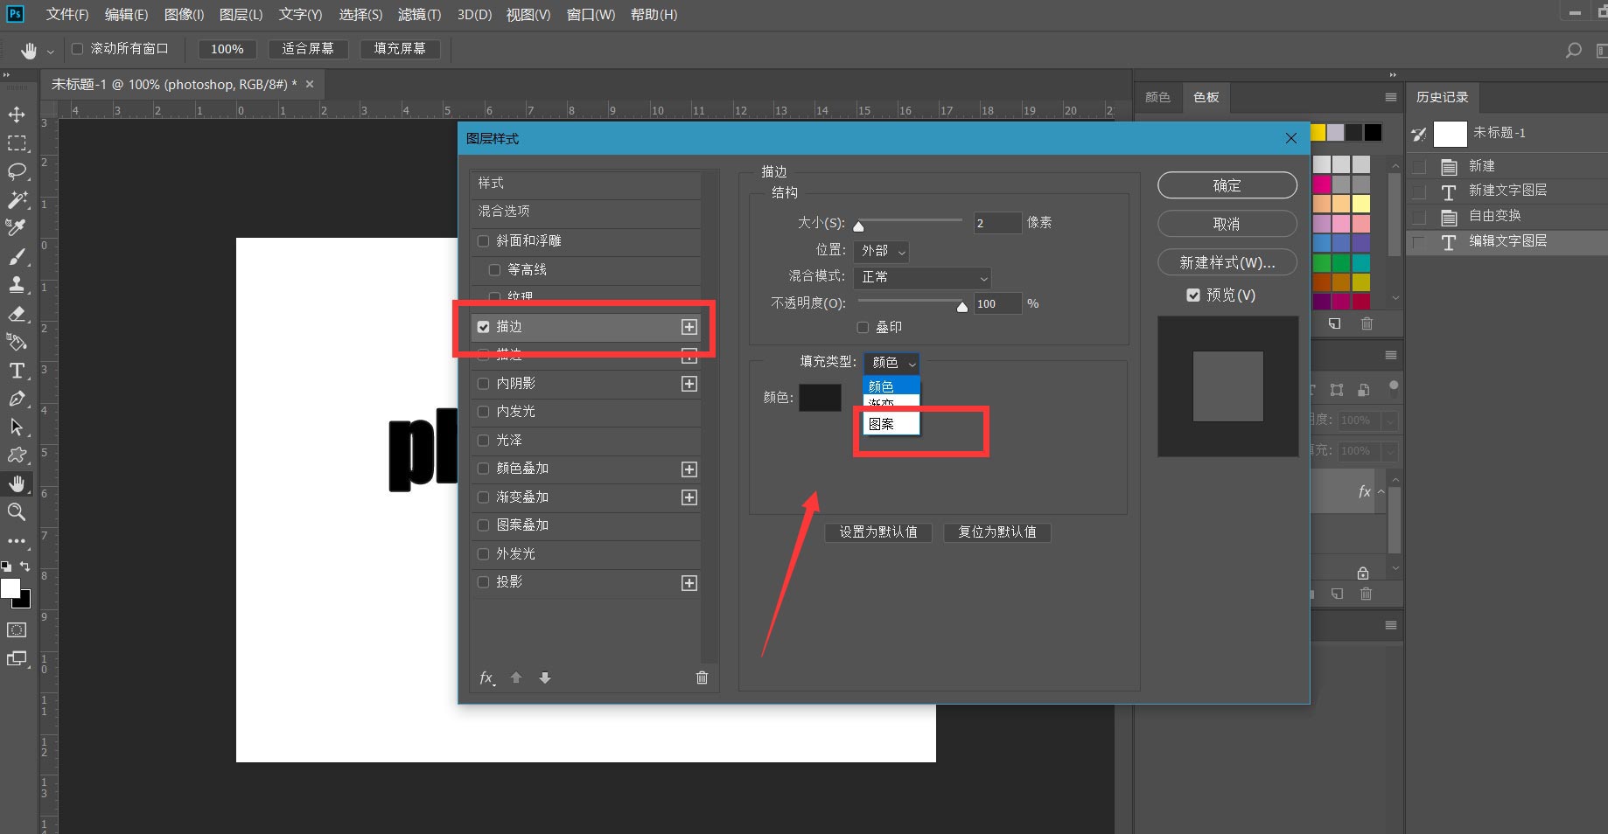Move effect up arrow in dialog
The image size is (1608, 834).
(516, 678)
